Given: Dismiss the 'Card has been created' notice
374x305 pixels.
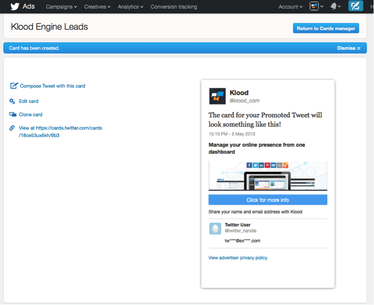Looking at the screenshot, I should [x=348, y=48].
